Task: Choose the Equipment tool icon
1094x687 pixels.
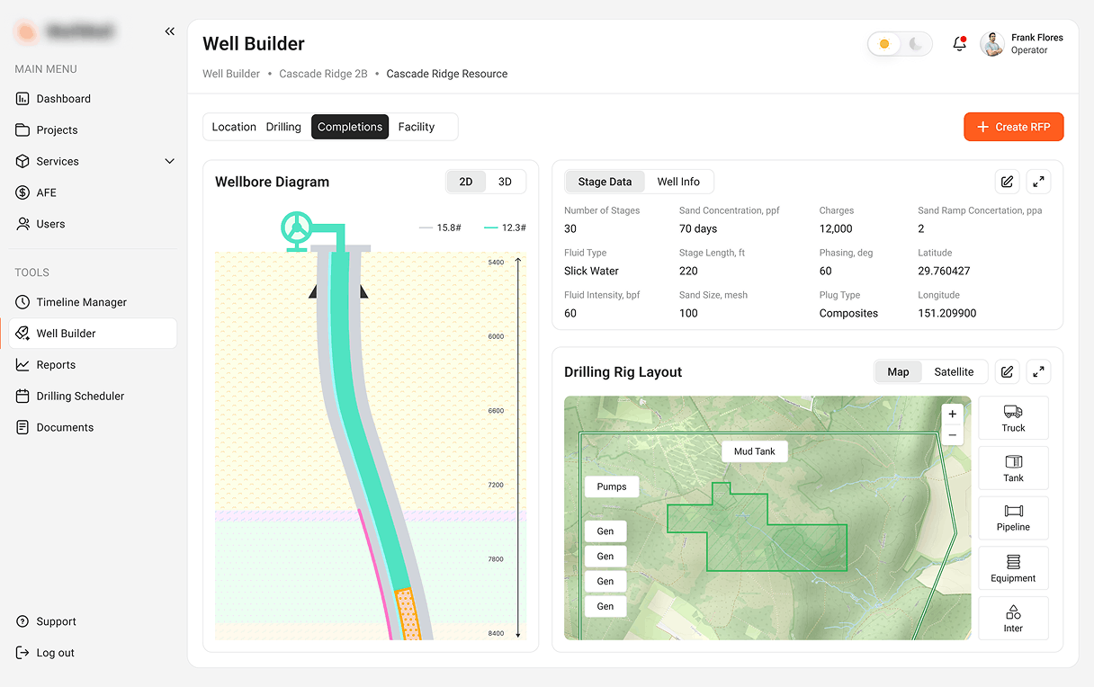Action: pos(1013,568)
